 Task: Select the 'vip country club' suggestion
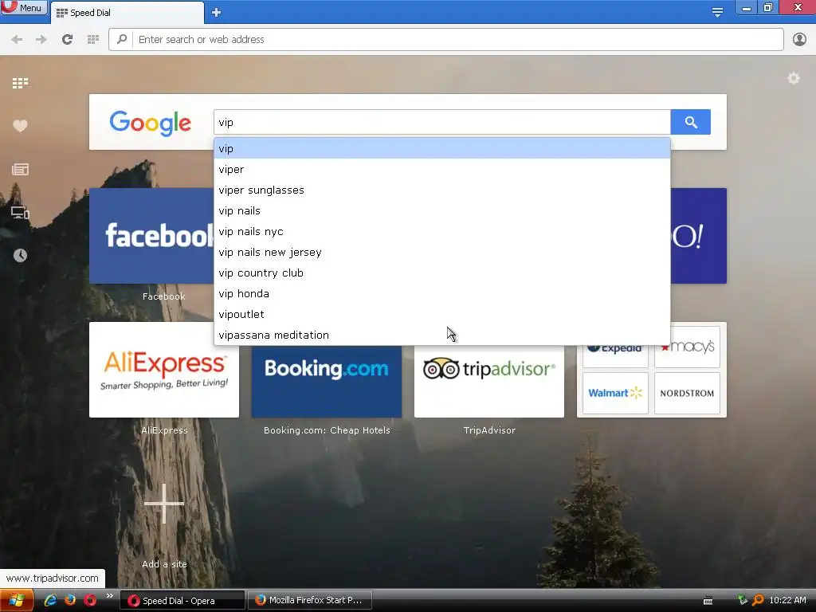(x=441, y=273)
